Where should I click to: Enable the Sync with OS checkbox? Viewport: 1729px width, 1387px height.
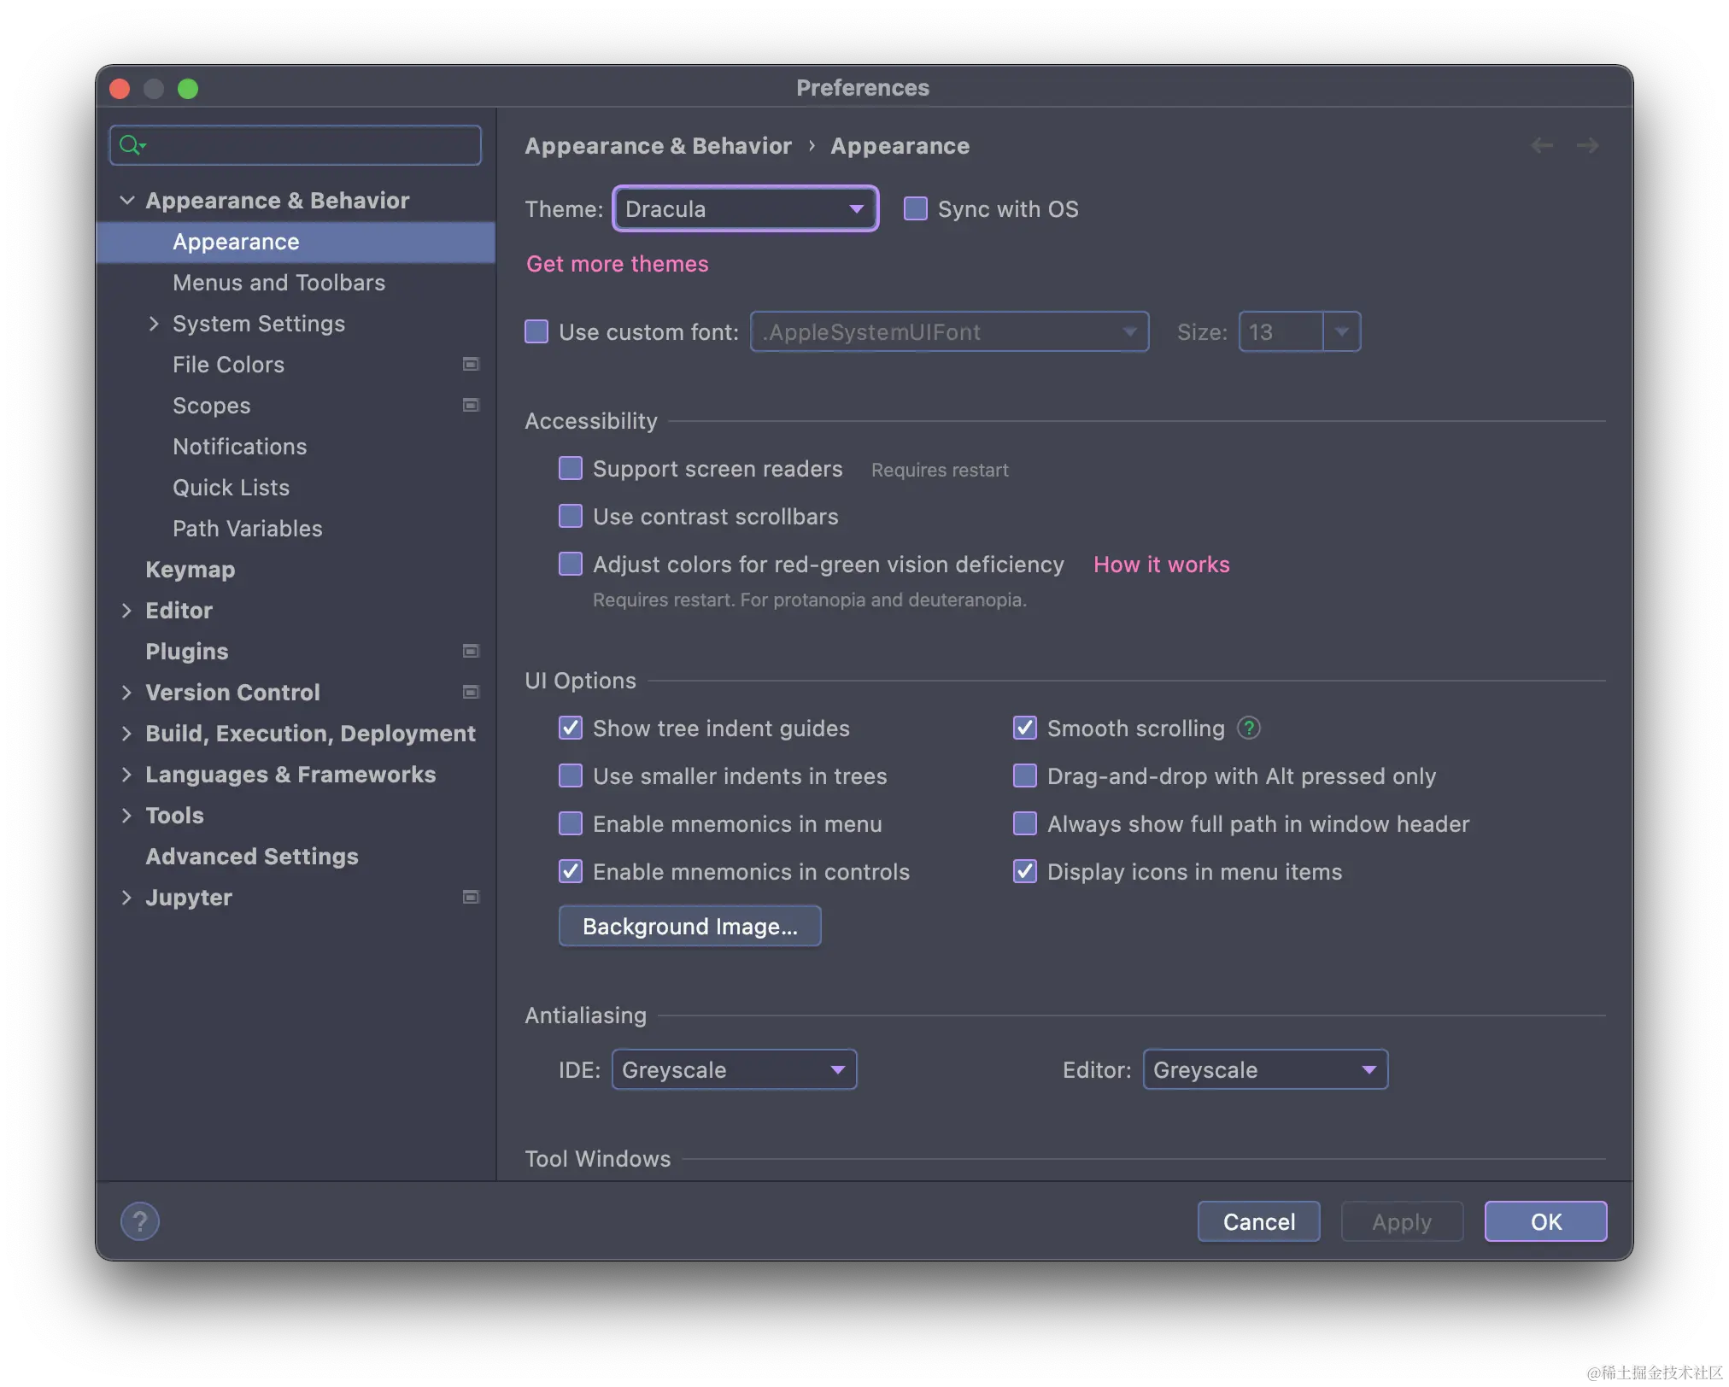916,209
